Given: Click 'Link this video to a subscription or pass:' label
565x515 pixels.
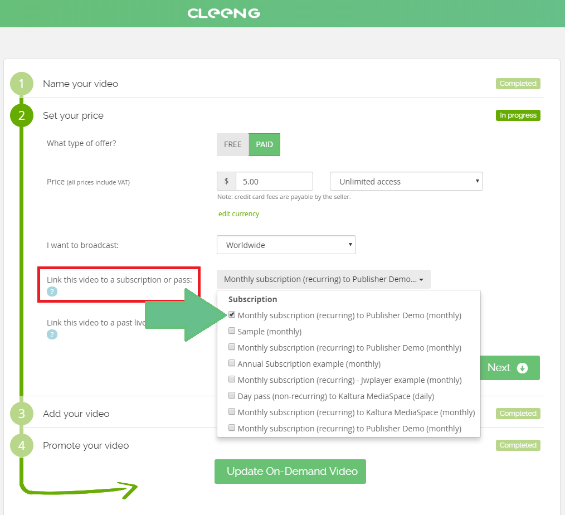Looking at the screenshot, I should coord(119,280).
